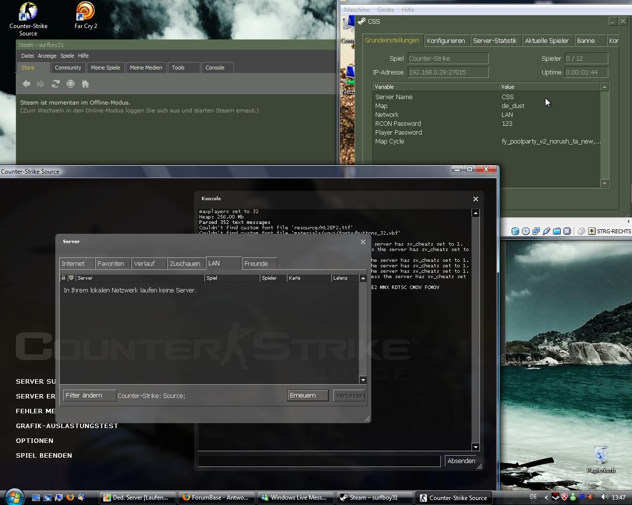Switch to Windows Live Messenger taskbar button
The height and width of the screenshot is (505, 632).
(295, 498)
